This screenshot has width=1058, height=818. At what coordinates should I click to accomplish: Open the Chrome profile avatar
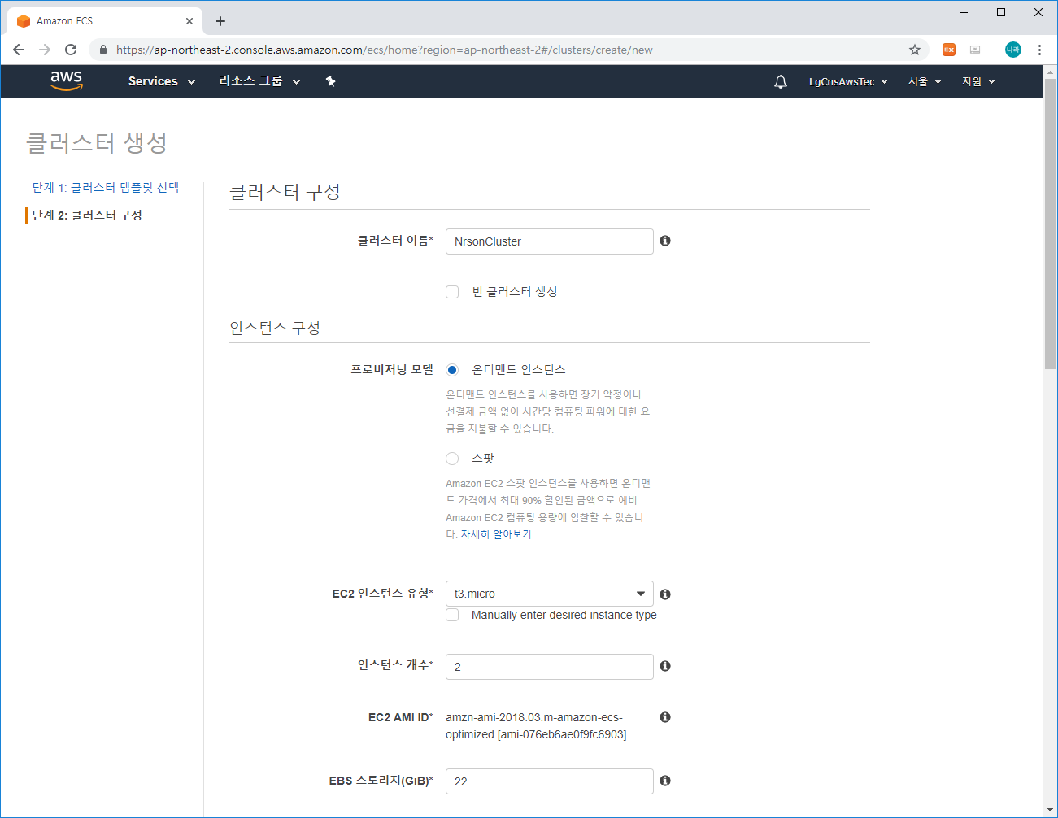pos(1013,50)
